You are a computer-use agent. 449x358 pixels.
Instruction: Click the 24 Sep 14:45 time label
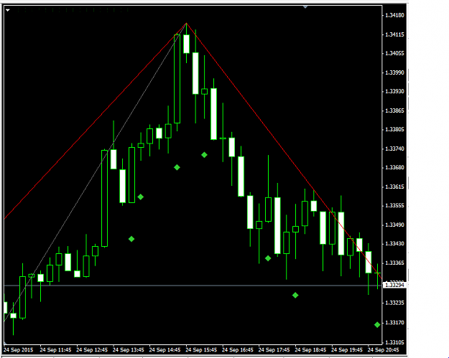tap(165, 350)
